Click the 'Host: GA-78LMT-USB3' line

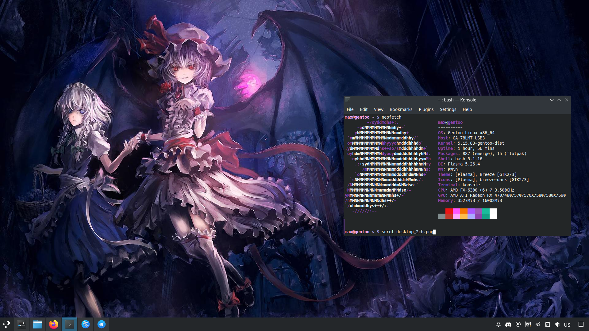[461, 138]
